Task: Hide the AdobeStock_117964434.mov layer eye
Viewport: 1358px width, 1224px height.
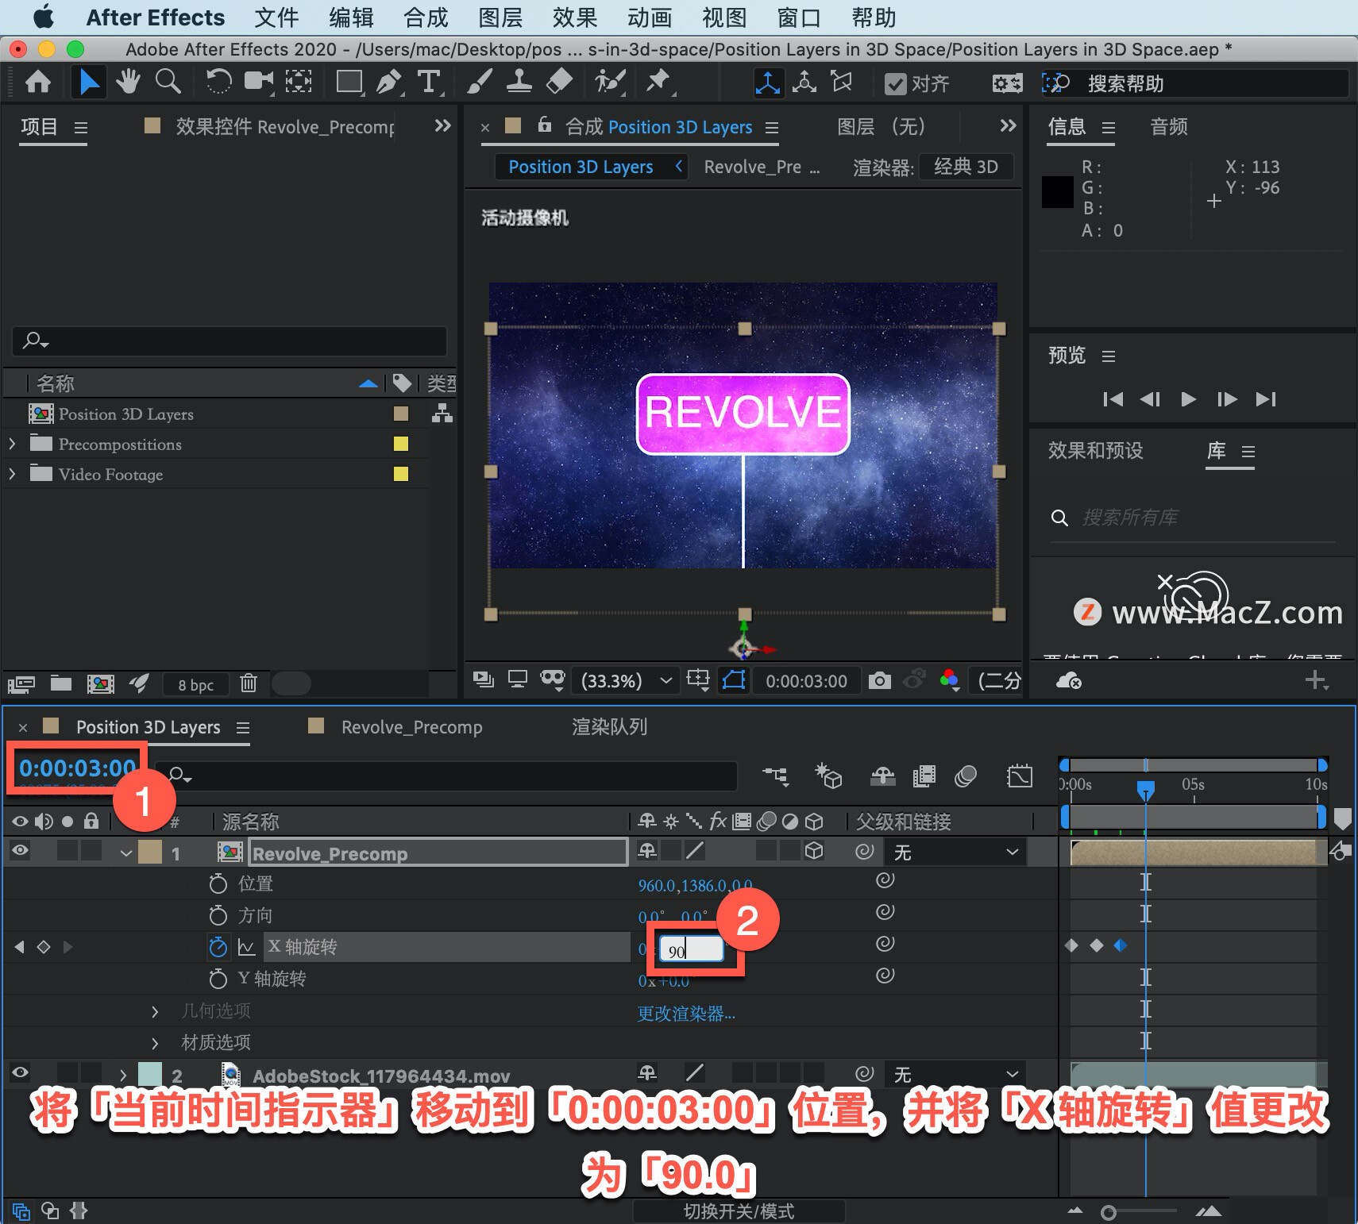Action: (21, 1072)
